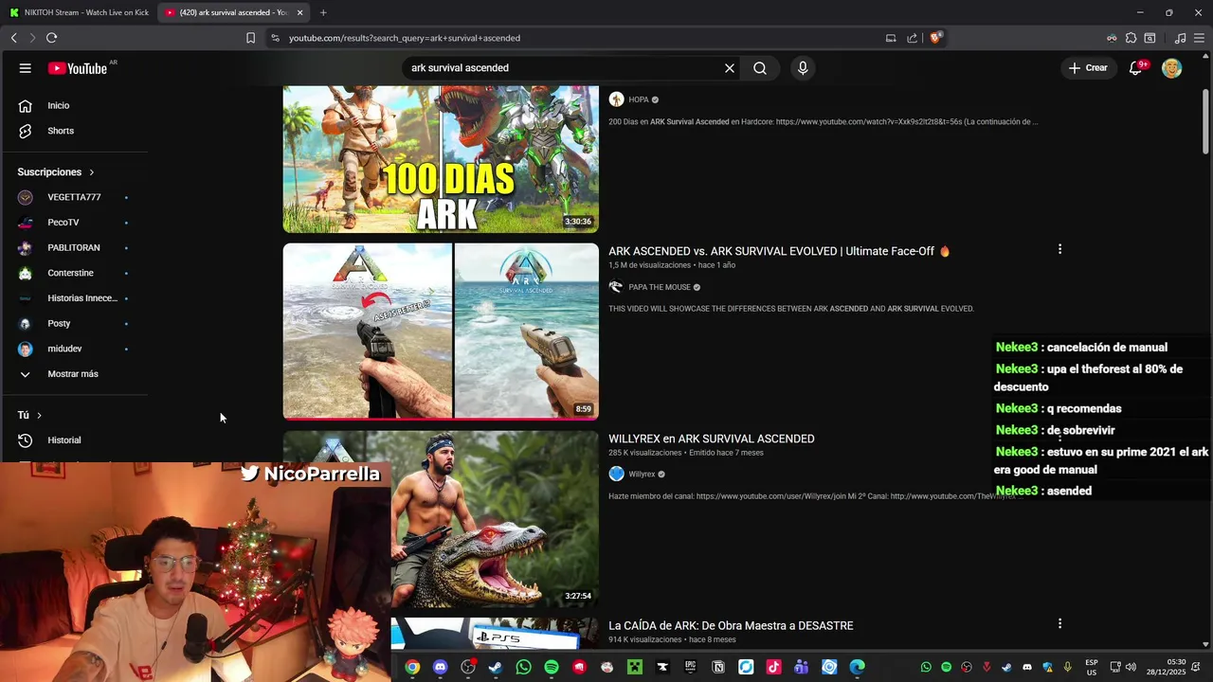Viewport: 1213px width, 682px height.
Task: Open more options for La CAÍDA de ARK video
Action: click(1059, 623)
